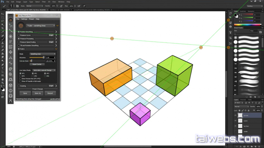Collapse the Rulers section with orange chevron
The height and width of the screenshot is (148, 264).
click(x=56, y=49)
